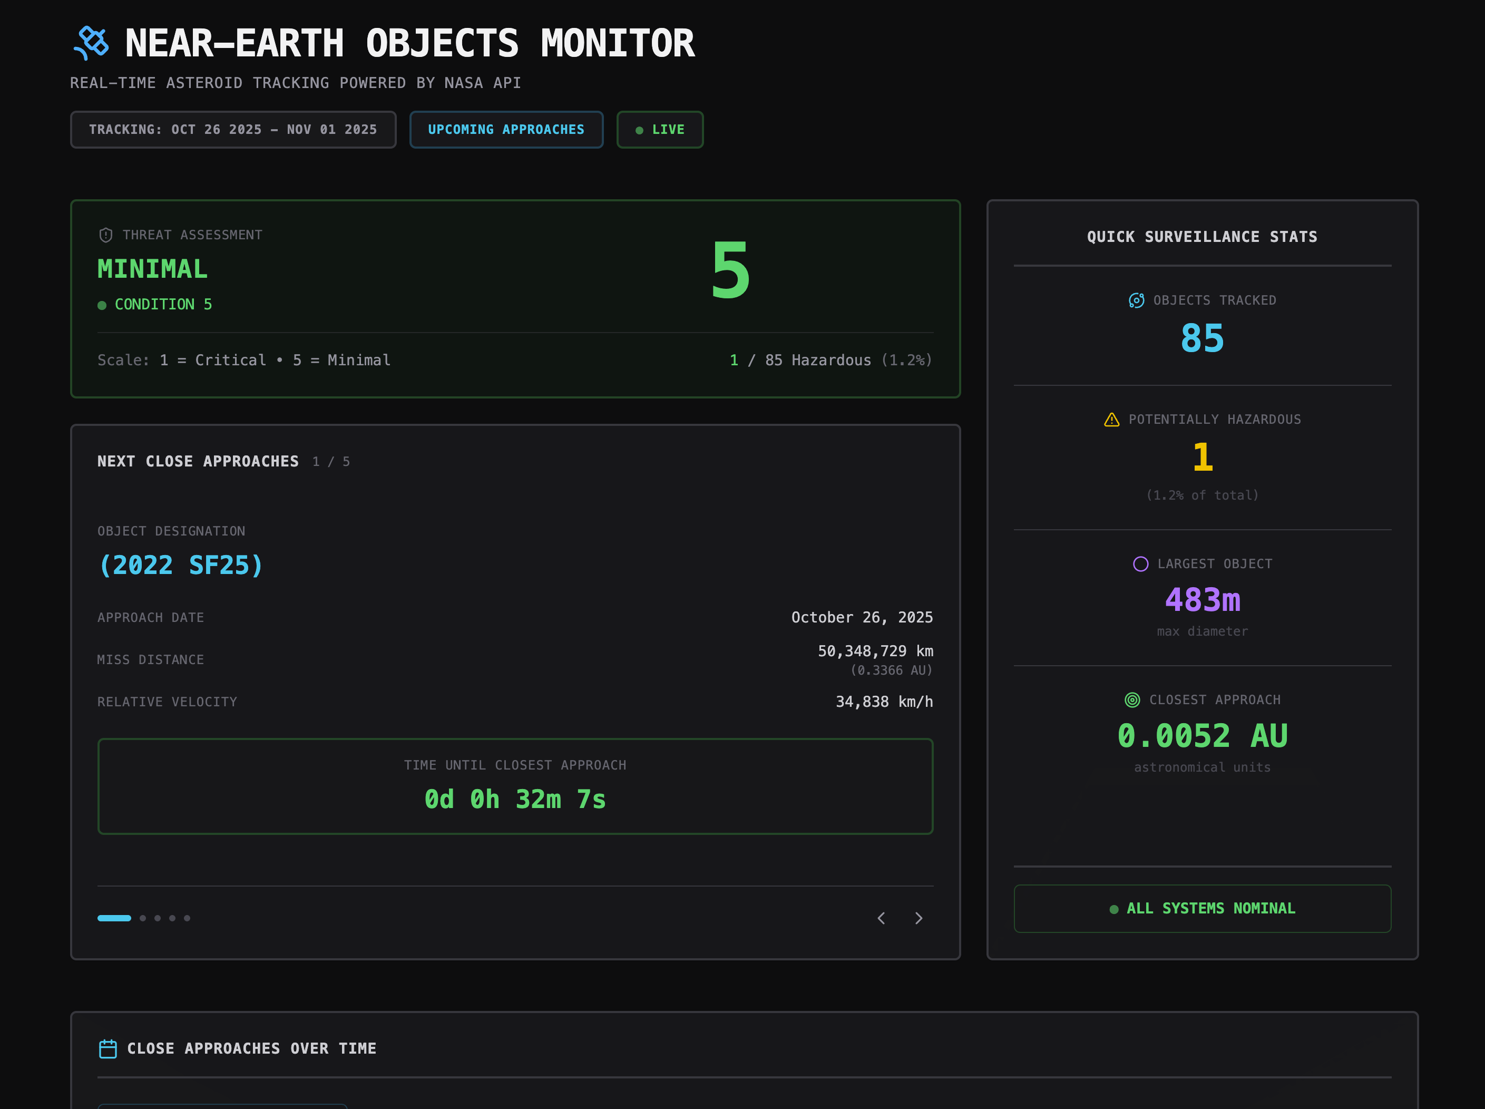
Task: Advance to the next close approach arrow
Action: click(x=919, y=918)
